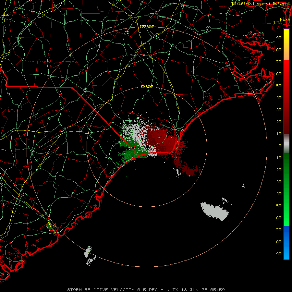The width and height of the screenshot is (292, 292).
Task: Click the 30 value on the velocity scale
Action: [279, 110]
